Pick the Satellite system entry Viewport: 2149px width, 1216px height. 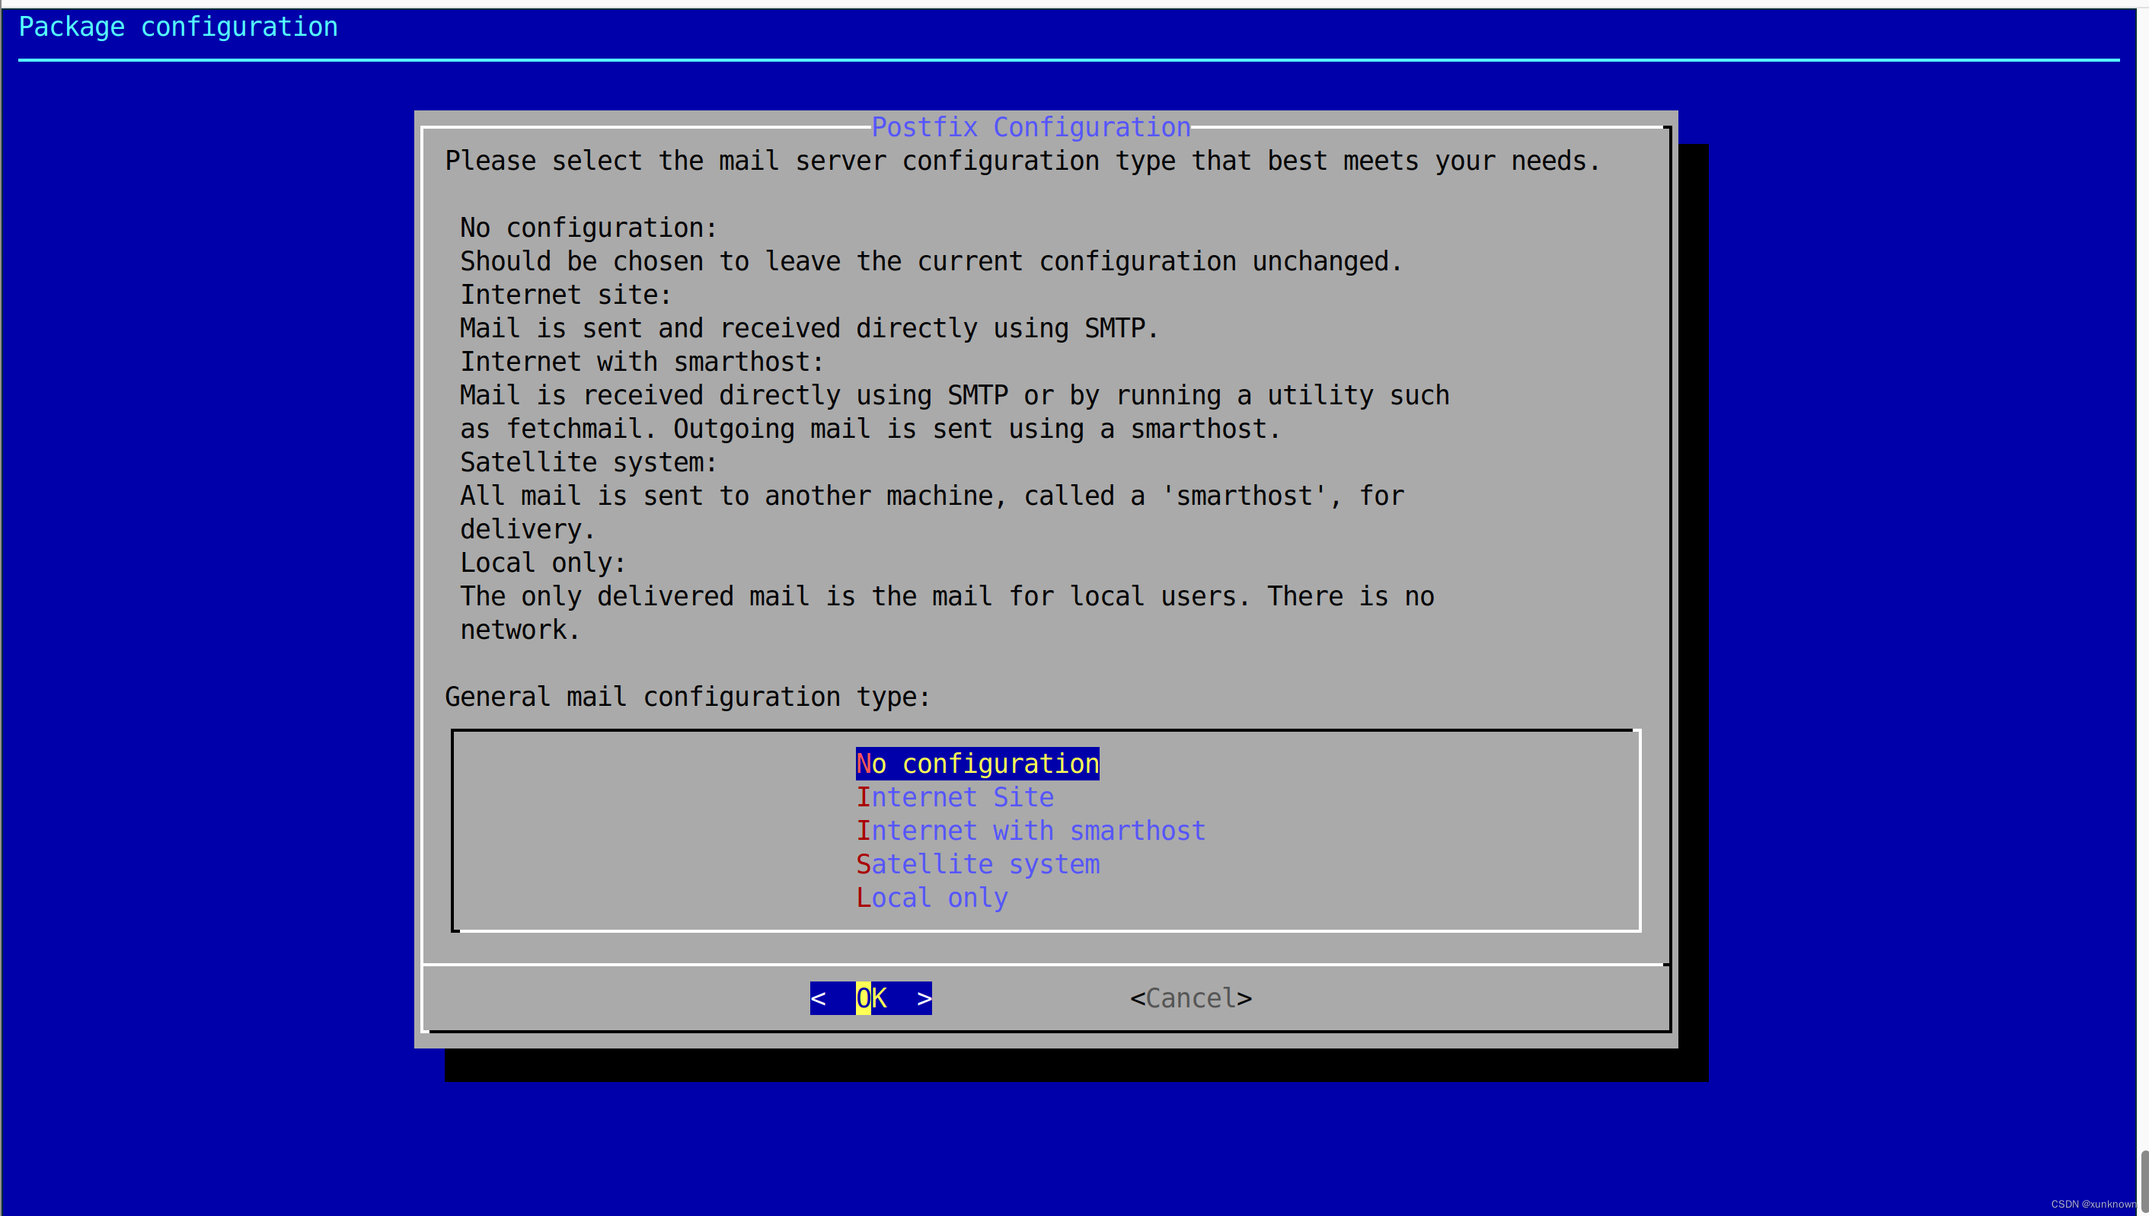(977, 863)
